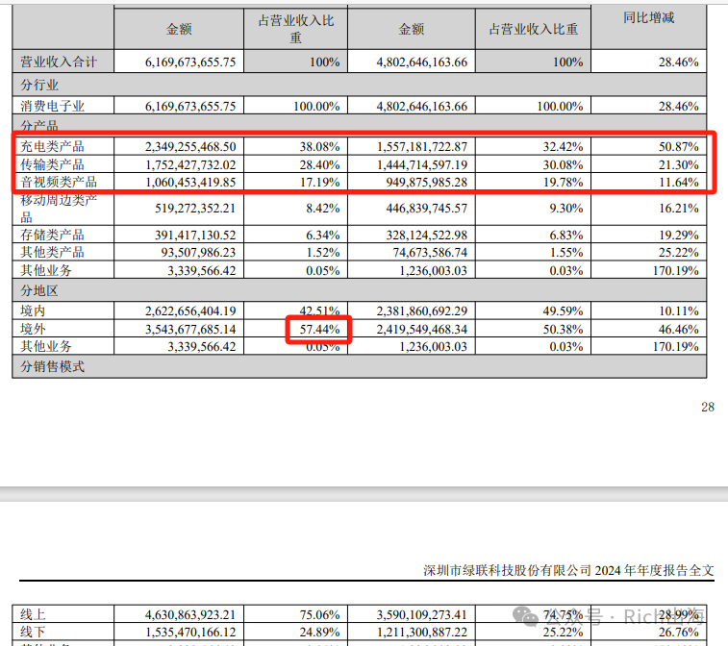Select offline amount 1,535,470,166.12
The height and width of the screenshot is (646, 728).
click(190, 633)
